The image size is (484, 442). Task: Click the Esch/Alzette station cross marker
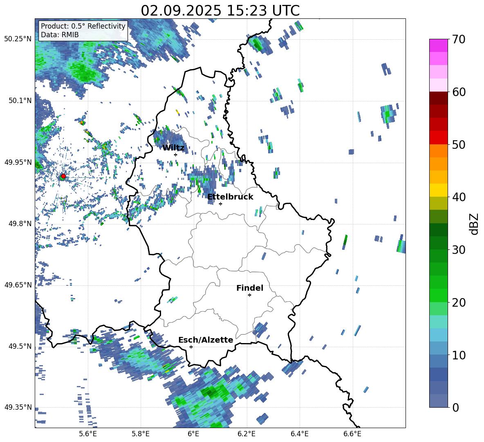click(x=191, y=347)
